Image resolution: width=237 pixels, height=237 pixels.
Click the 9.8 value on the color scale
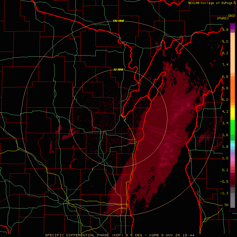[225, 29]
